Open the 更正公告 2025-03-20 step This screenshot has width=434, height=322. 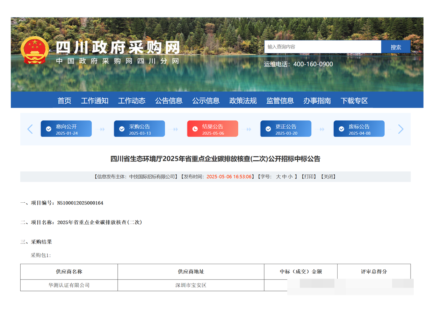(x=286, y=129)
